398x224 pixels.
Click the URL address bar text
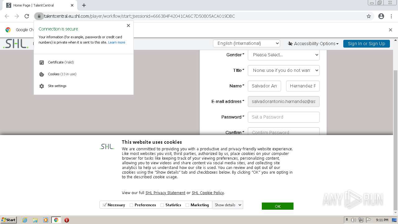click(x=139, y=16)
